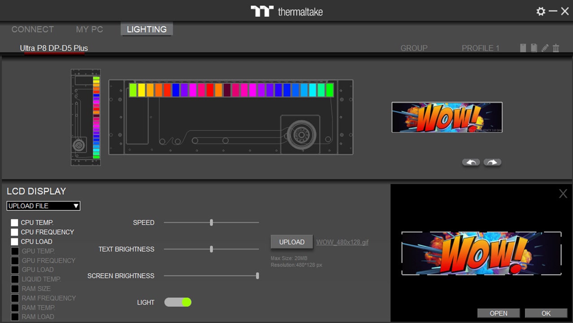Click the vertical side-view distro plate diagram
The height and width of the screenshot is (323, 573).
(x=86, y=117)
